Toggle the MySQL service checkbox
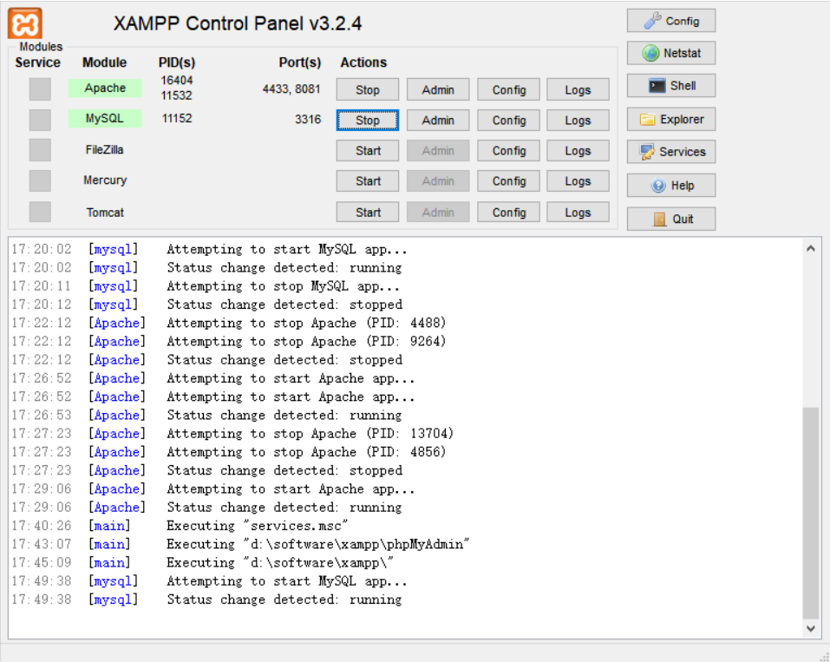Image resolution: width=830 pixels, height=662 pixels. click(40, 120)
